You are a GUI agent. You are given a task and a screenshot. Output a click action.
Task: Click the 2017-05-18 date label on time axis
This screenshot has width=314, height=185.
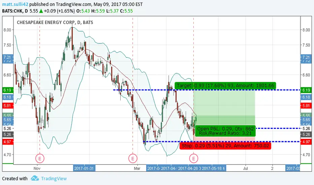pyautogui.click(x=212, y=169)
